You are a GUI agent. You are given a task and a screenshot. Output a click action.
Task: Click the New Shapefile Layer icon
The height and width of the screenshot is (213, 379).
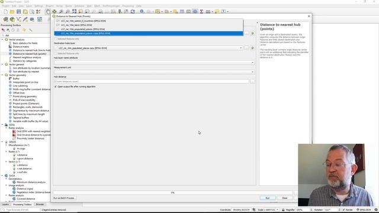(18, 20)
